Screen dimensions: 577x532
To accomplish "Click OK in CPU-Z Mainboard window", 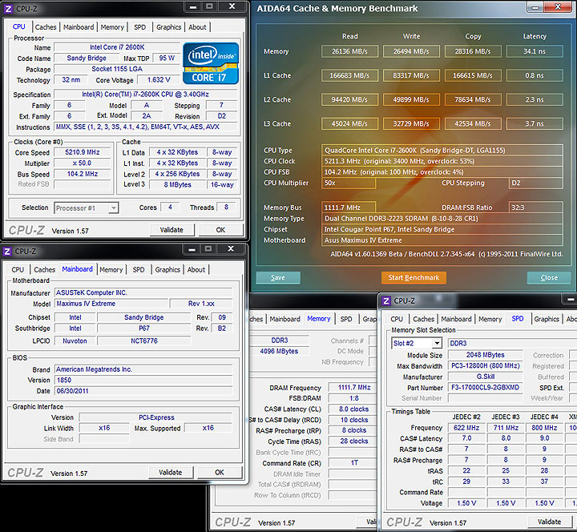I will click(220, 473).
